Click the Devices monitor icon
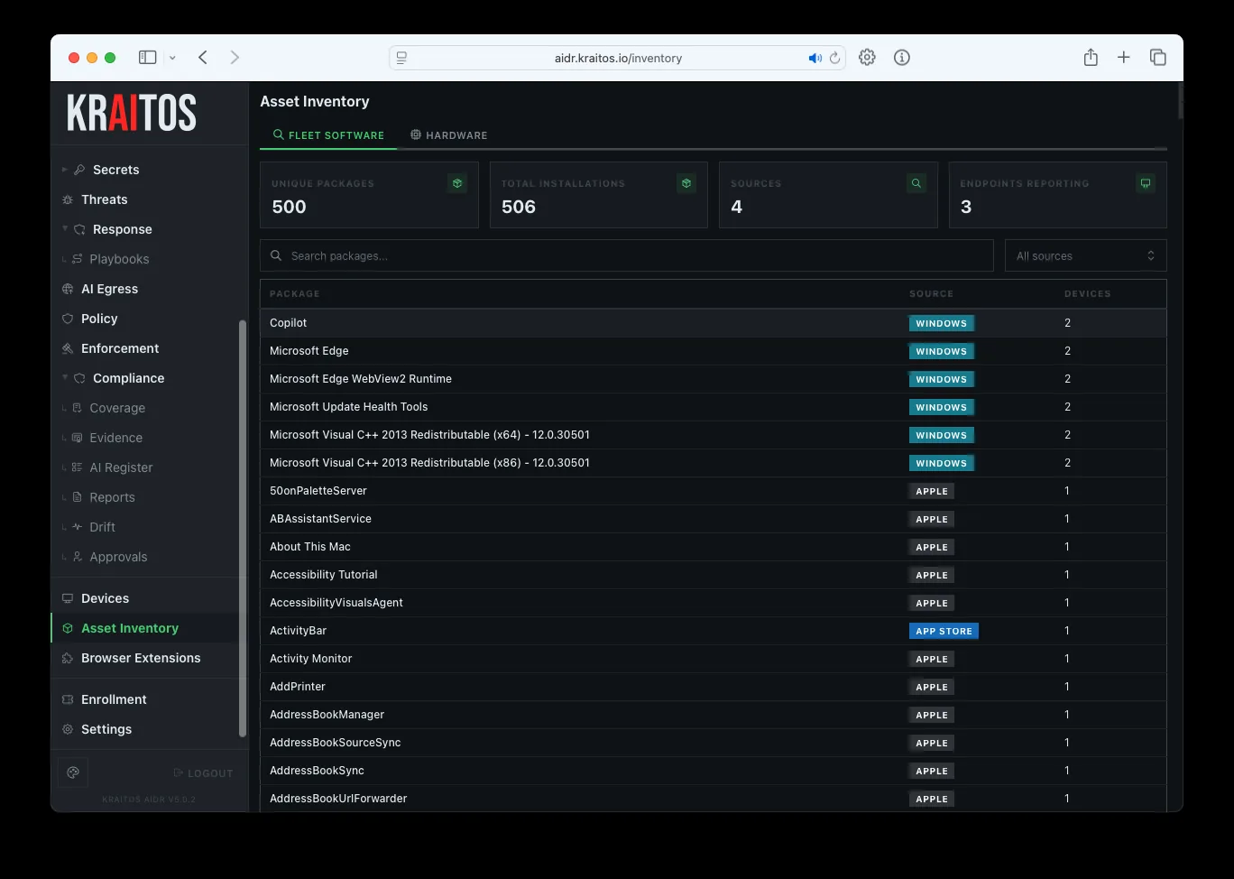Viewport: 1234px width, 879px height. [x=68, y=598]
